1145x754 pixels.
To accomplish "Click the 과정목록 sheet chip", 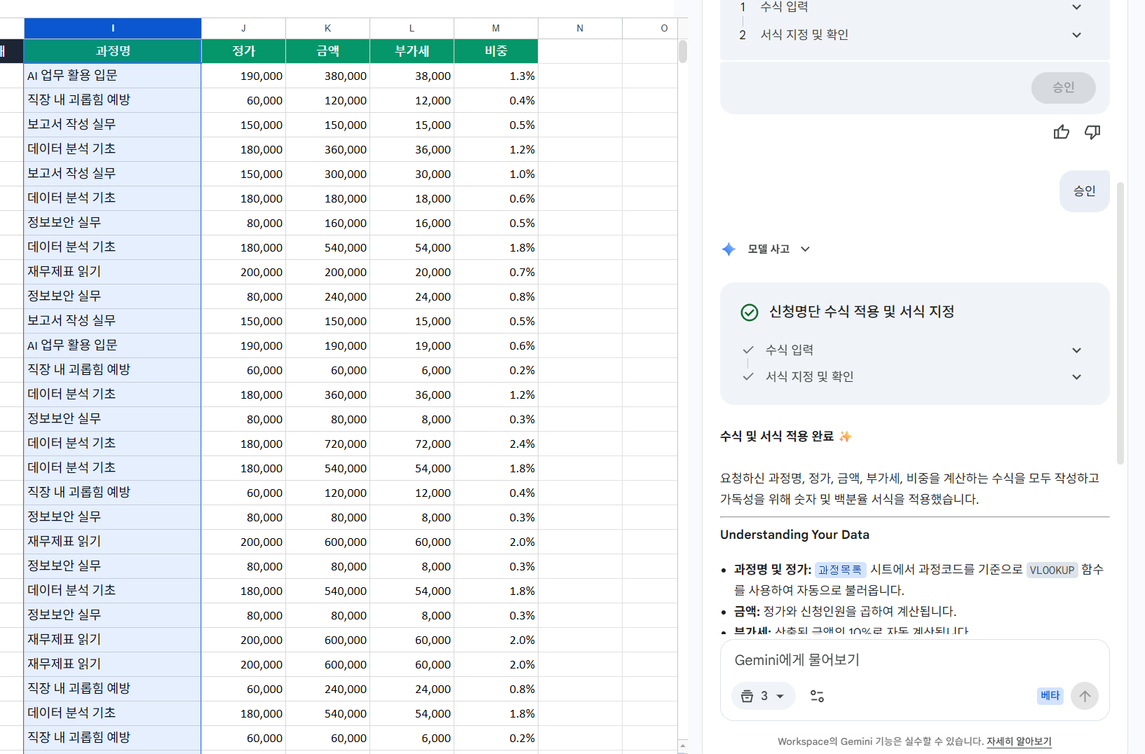I will pos(840,570).
